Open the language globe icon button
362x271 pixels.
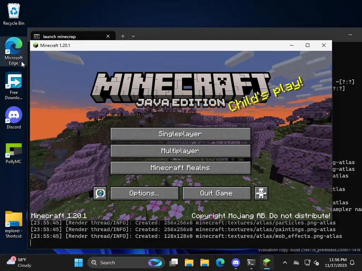(100, 193)
